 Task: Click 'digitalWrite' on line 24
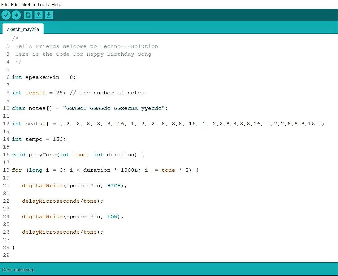point(42,217)
